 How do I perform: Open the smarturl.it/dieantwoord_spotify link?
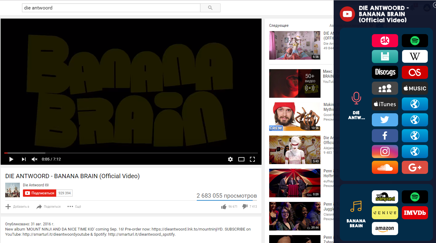click(142, 234)
